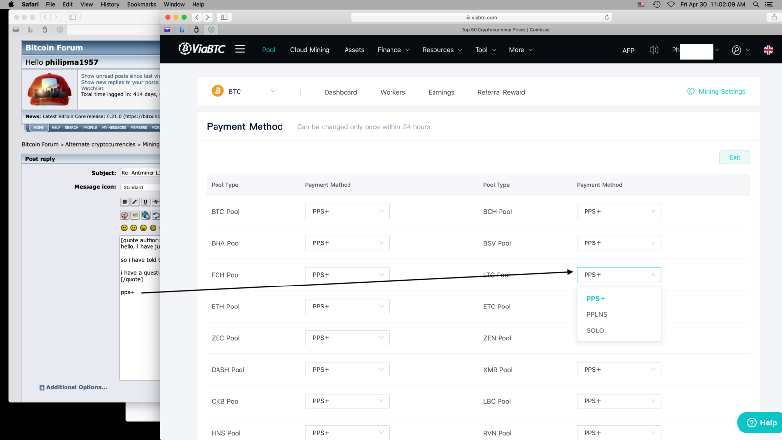The image size is (782, 440).
Task: Open the More dropdown menu
Action: 521,50
